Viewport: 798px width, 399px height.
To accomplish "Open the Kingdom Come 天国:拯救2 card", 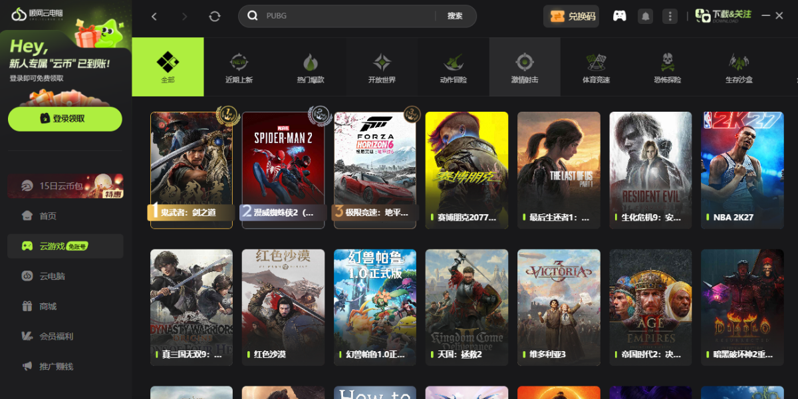I will pyautogui.click(x=467, y=307).
